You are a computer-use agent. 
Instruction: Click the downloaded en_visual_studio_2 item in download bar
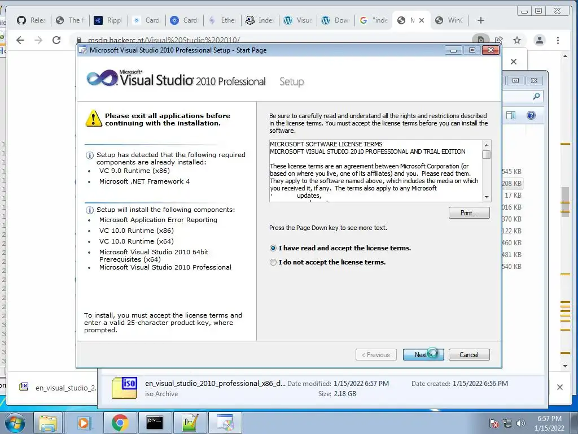coord(57,388)
